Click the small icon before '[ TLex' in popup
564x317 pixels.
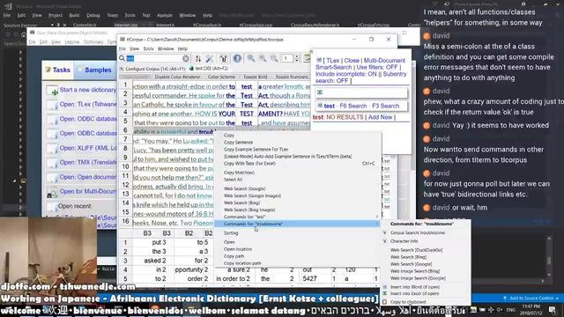tap(319, 60)
